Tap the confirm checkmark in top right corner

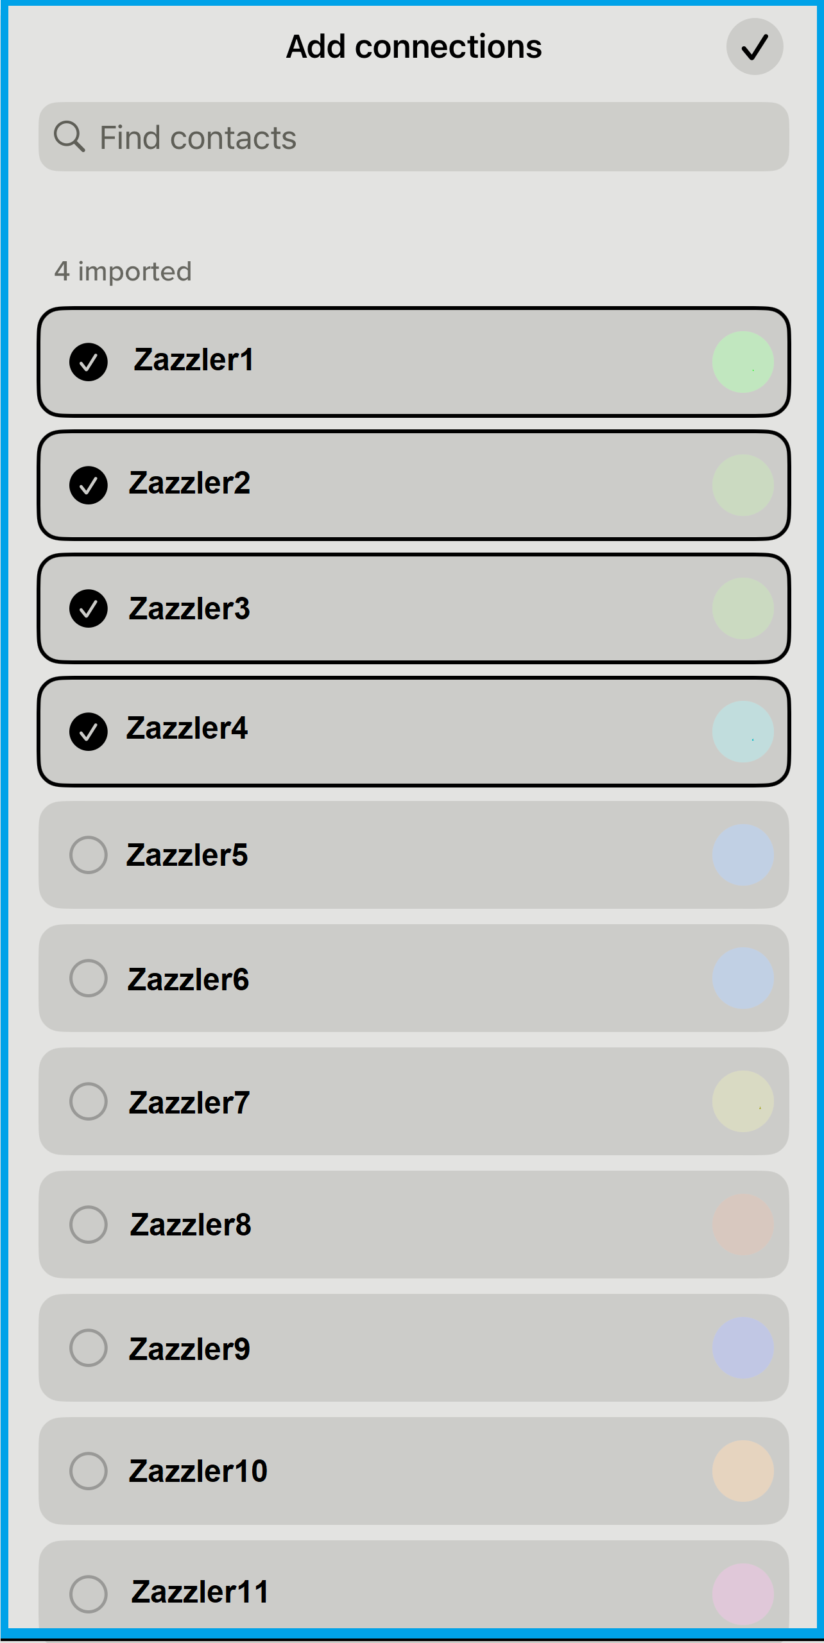pos(754,47)
